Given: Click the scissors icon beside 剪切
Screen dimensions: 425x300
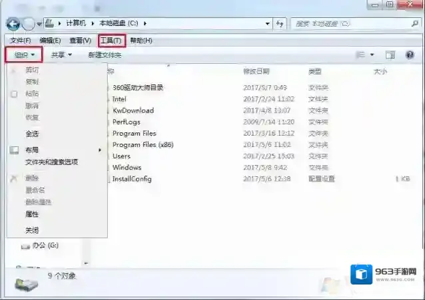Looking at the screenshot, I should (13, 71).
